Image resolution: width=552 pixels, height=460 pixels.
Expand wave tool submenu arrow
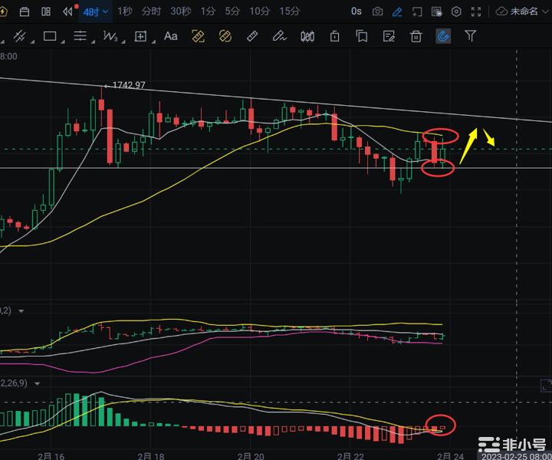pos(123,42)
